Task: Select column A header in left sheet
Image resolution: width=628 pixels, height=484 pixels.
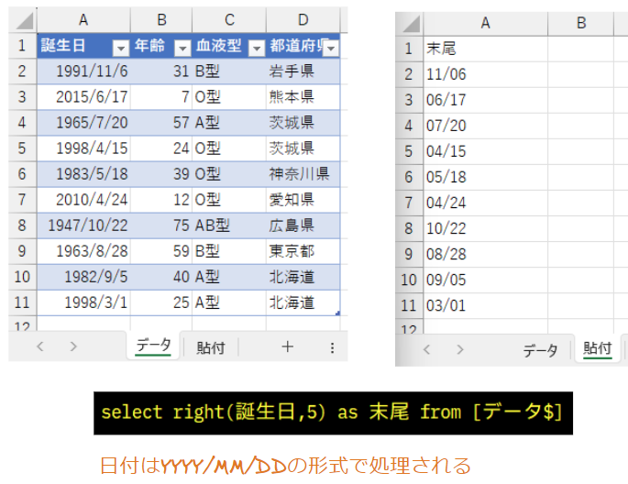Action: tap(83, 19)
